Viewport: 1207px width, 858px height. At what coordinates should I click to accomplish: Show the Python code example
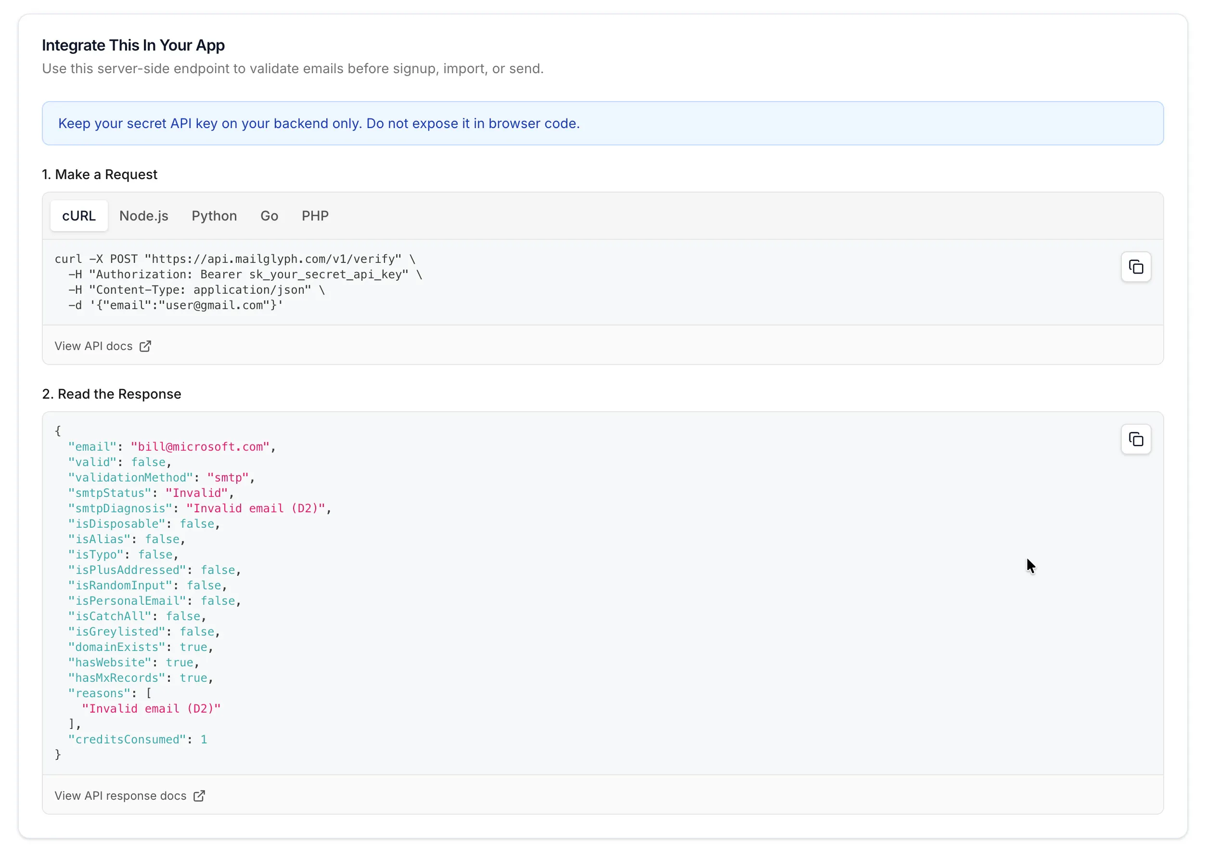(x=214, y=216)
